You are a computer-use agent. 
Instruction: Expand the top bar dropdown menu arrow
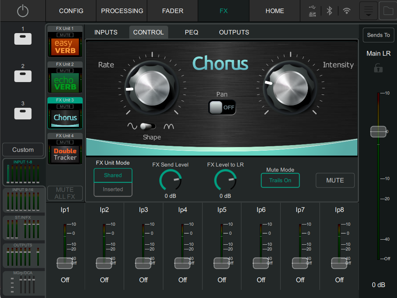click(x=369, y=11)
